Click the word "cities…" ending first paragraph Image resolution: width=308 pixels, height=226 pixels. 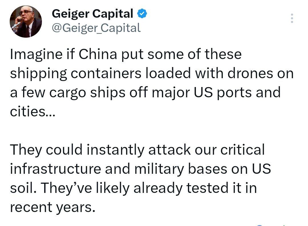[x=31, y=112]
